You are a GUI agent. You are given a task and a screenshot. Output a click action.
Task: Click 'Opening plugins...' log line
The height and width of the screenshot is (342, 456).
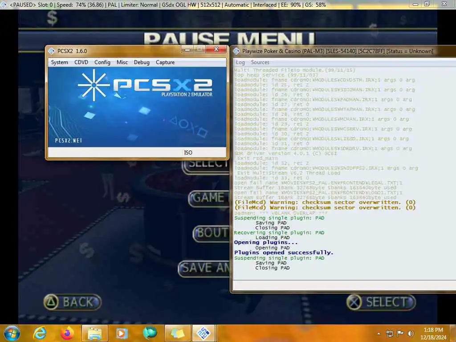coord(266,242)
